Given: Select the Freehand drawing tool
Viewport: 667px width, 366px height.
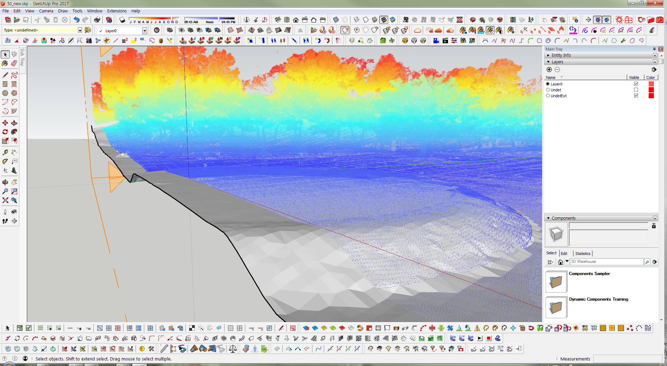Looking at the screenshot, I should [14, 75].
